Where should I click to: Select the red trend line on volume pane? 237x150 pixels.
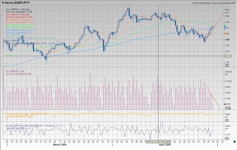click(x=212, y=96)
